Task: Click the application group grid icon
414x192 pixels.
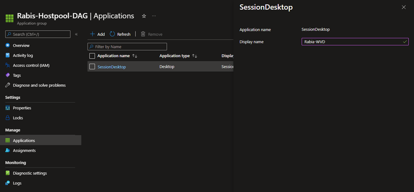Action: pos(9,19)
